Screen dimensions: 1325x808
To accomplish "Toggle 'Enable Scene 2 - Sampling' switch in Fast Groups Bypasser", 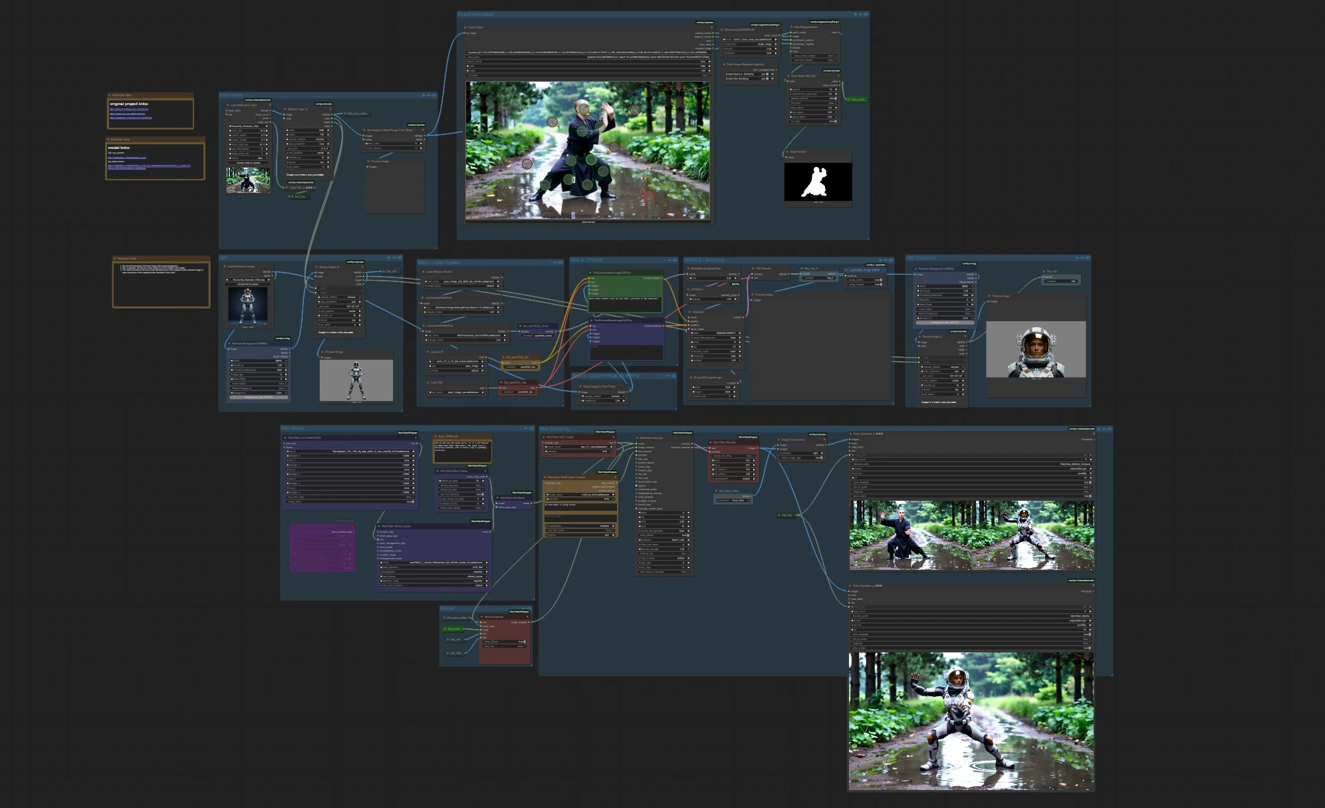I will pyautogui.click(x=767, y=74).
